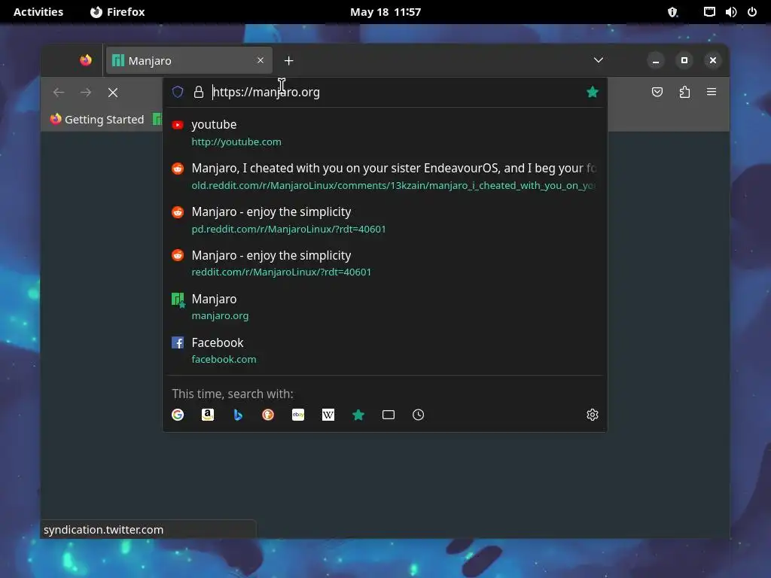The height and width of the screenshot is (578, 771).
Task: Open the clock and calendar May 18 11:57
Action: 385,12
